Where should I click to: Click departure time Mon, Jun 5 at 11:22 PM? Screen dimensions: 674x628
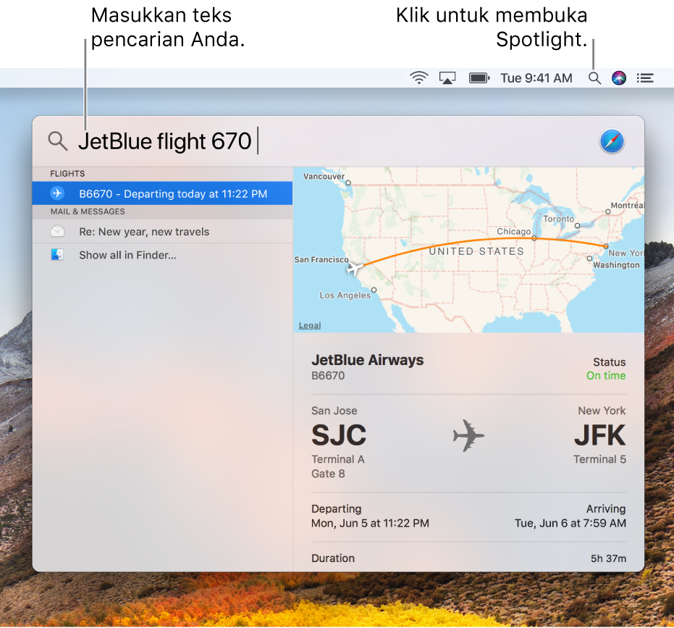[370, 523]
